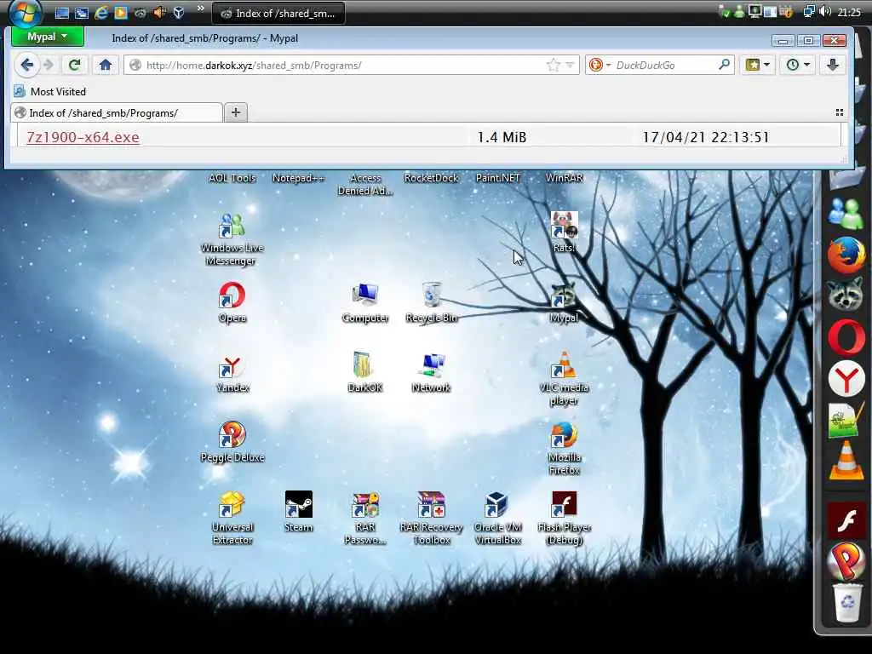Launch Firefox from the right dock
The image size is (872, 654).
(x=846, y=255)
